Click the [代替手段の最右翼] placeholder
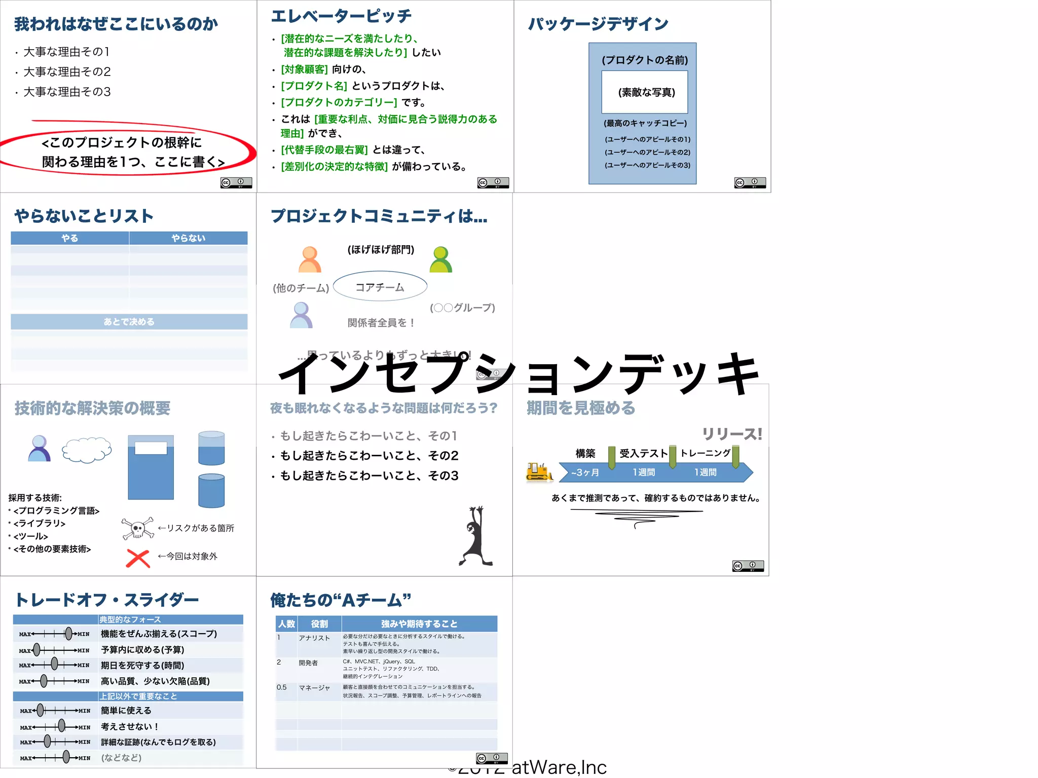Image resolution: width=1038 pixels, height=778 pixels. (x=324, y=149)
